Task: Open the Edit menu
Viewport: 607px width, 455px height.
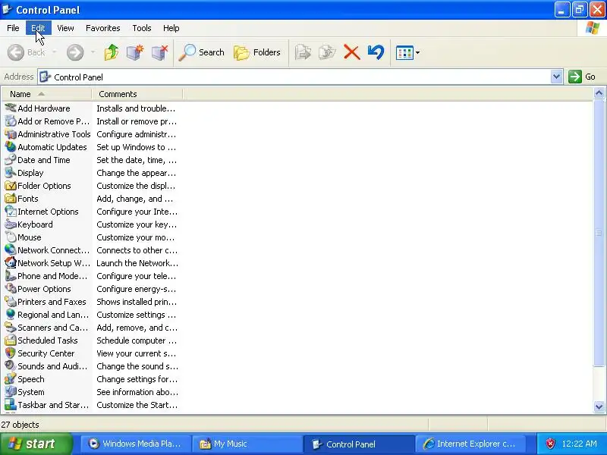Action: 38,28
